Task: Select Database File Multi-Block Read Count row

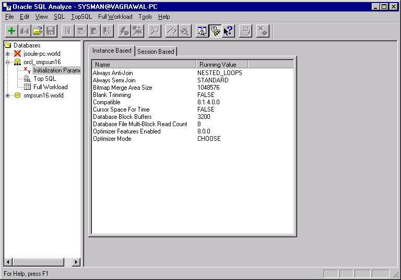Action: [x=193, y=124]
